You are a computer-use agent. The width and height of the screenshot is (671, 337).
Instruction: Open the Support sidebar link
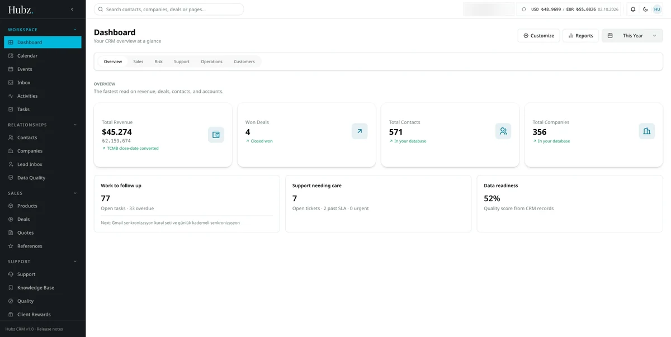click(42, 274)
